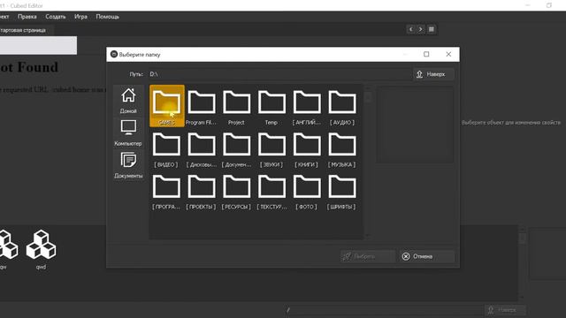Select the [ФОТО] folder

pyautogui.click(x=307, y=191)
